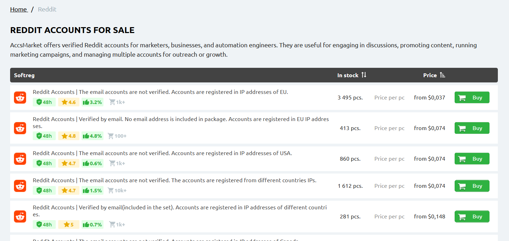The image size is (509, 241).
Task: Click Reddit logo of the 281 pcs. row
Action: pyautogui.click(x=20, y=216)
